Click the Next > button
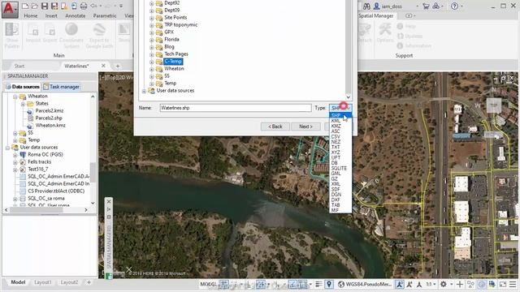The image size is (520, 292). coord(305,127)
